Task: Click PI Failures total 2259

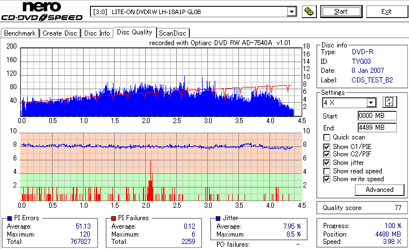Action: tap(188, 242)
